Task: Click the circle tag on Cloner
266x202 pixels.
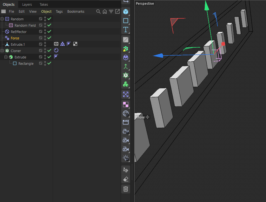Action: (56, 50)
